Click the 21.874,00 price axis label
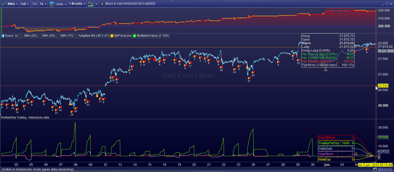Screen dimensions: 394x172 coord(385,47)
